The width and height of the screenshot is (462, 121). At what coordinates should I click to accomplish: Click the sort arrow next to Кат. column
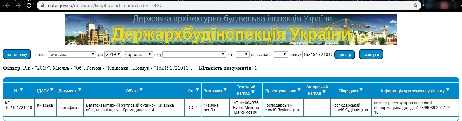pyautogui.click(x=197, y=90)
